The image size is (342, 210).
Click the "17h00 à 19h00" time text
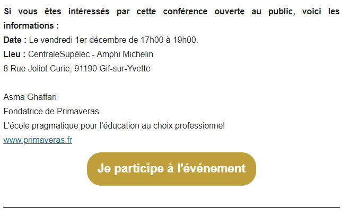pos(169,40)
